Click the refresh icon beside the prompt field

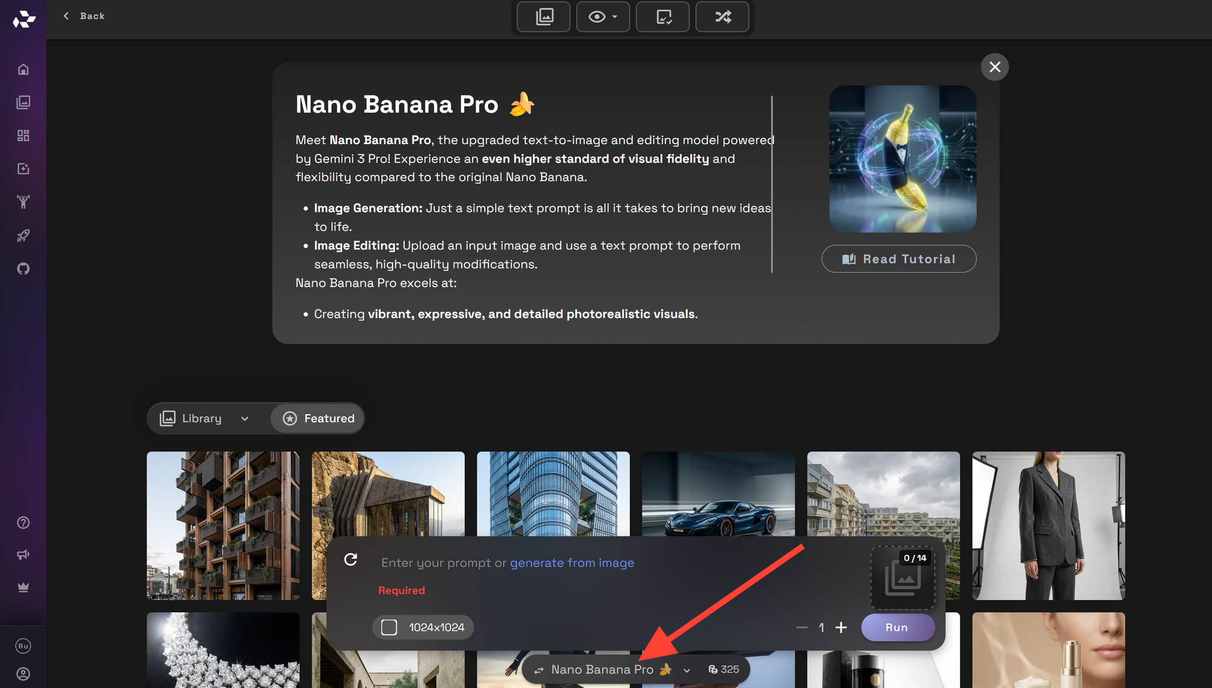click(351, 560)
